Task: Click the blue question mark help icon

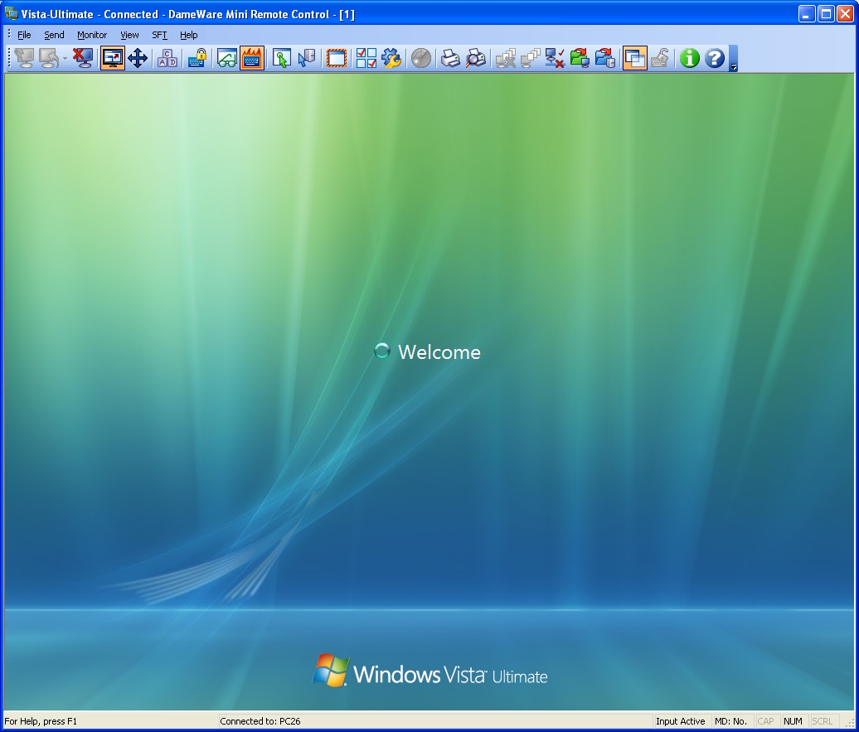Action: (715, 58)
